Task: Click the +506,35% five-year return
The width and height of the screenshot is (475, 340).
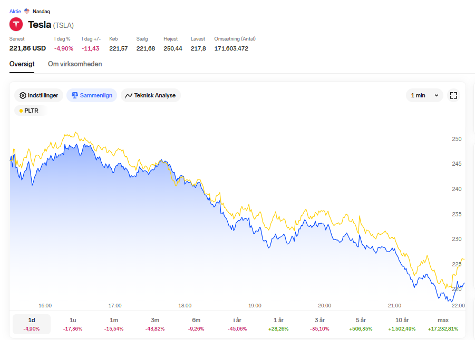Action: [361, 329]
